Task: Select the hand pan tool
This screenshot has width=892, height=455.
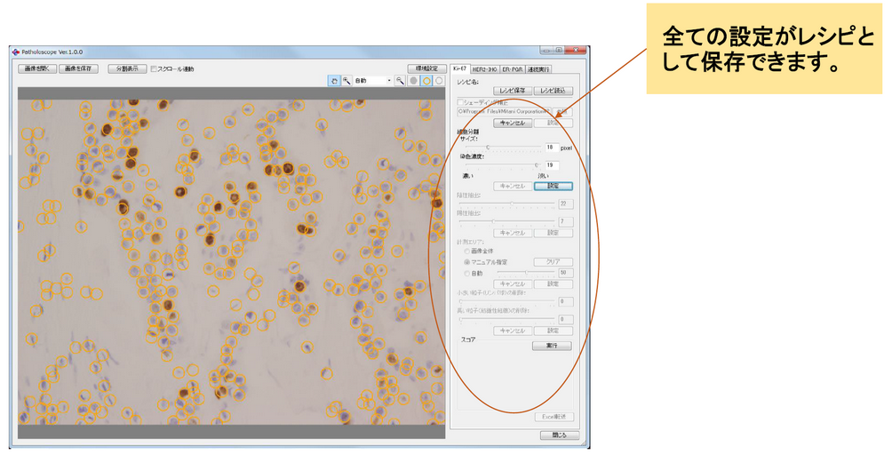Action: (x=334, y=82)
